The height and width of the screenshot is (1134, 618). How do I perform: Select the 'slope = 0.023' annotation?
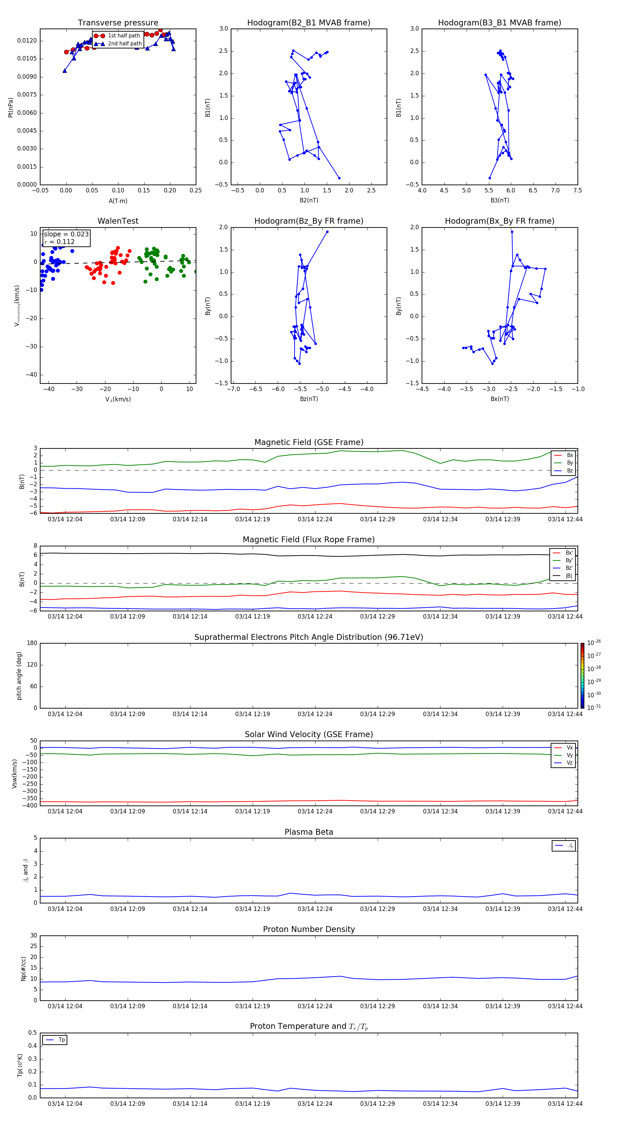pyautogui.click(x=66, y=234)
